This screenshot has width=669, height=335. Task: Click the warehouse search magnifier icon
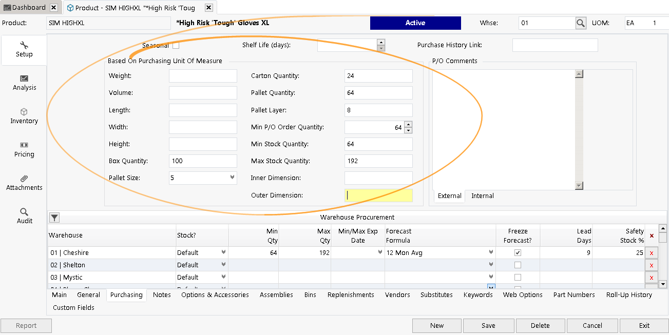(x=580, y=23)
